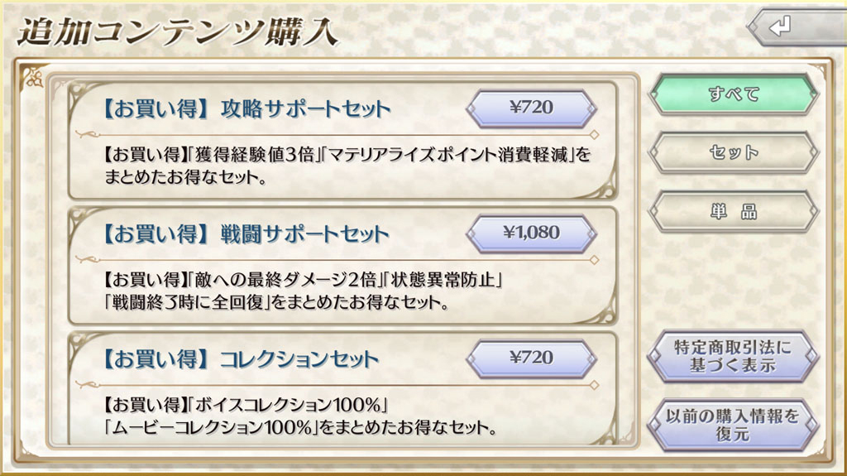Viewport: 847px width, 476px height.
Task: Click the diamond divider end under コレクションセット
Action: click(x=594, y=384)
